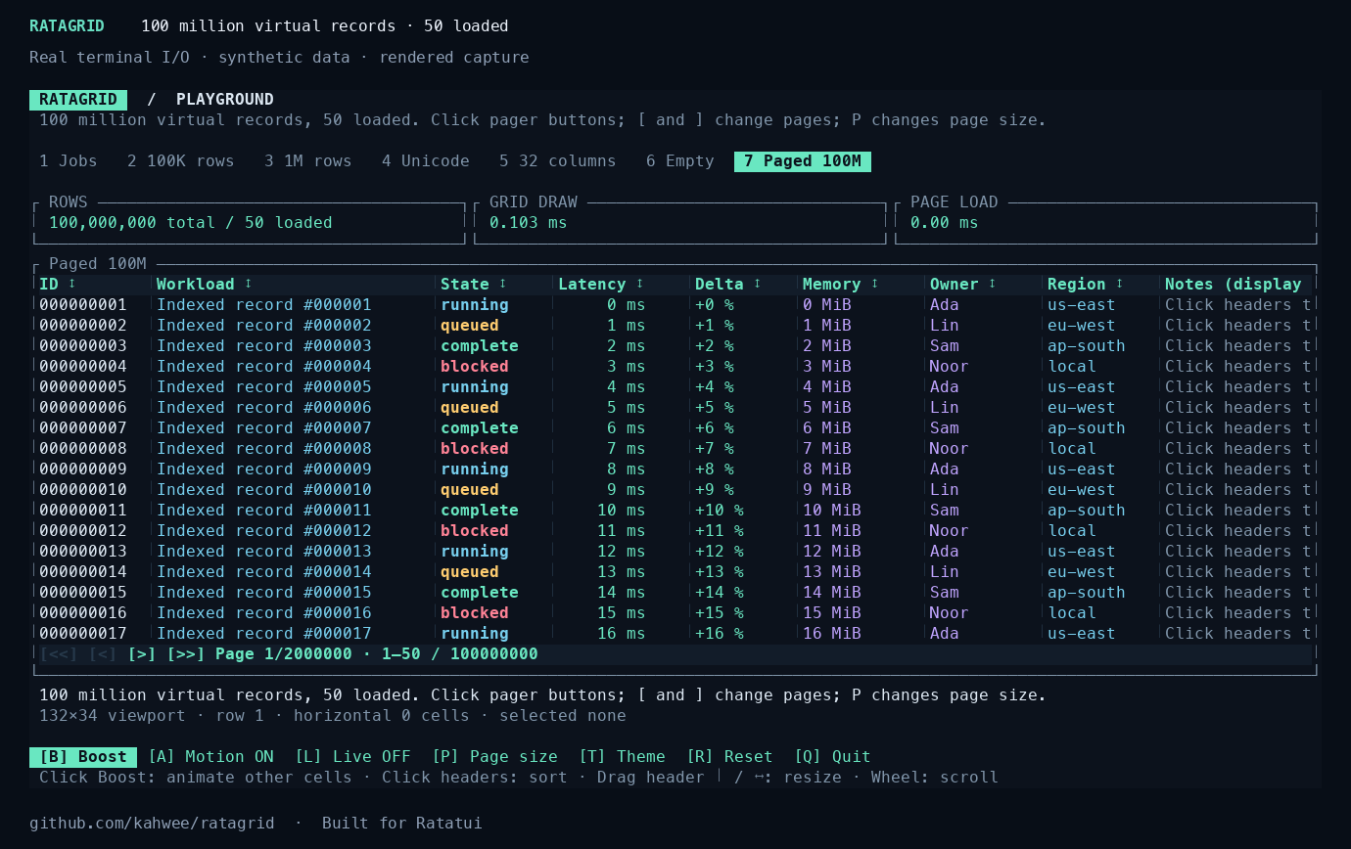Click the [Q] Quit button
1351x849 pixels.
832,757
